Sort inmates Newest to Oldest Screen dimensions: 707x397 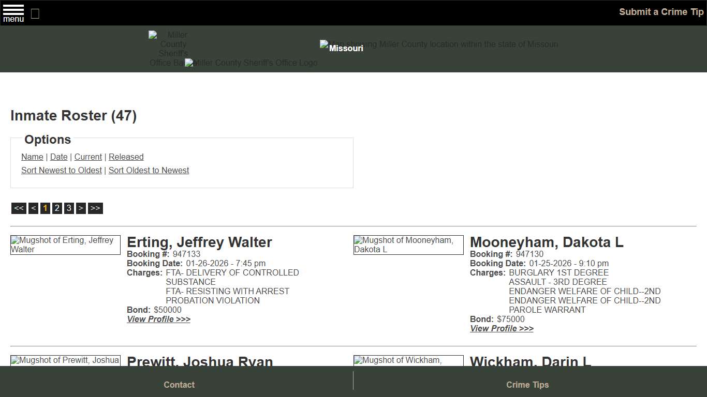(x=61, y=170)
